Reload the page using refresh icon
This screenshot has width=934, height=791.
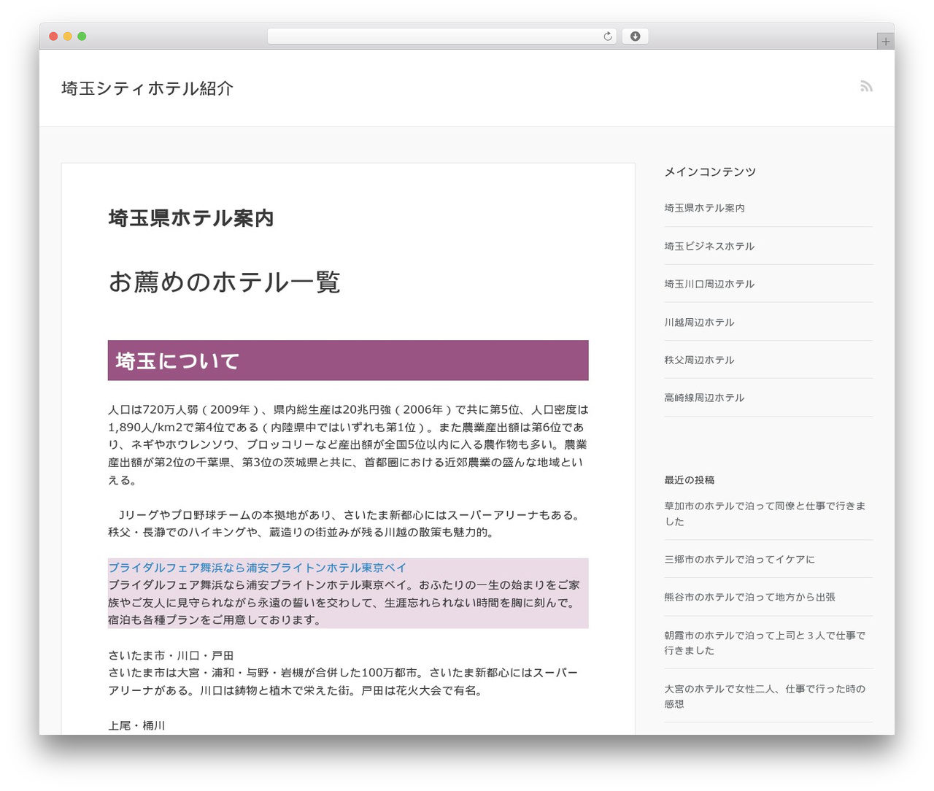pos(607,36)
